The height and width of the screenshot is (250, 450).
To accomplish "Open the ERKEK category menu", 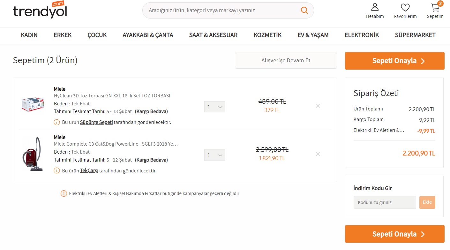I will pyautogui.click(x=63, y=35).
